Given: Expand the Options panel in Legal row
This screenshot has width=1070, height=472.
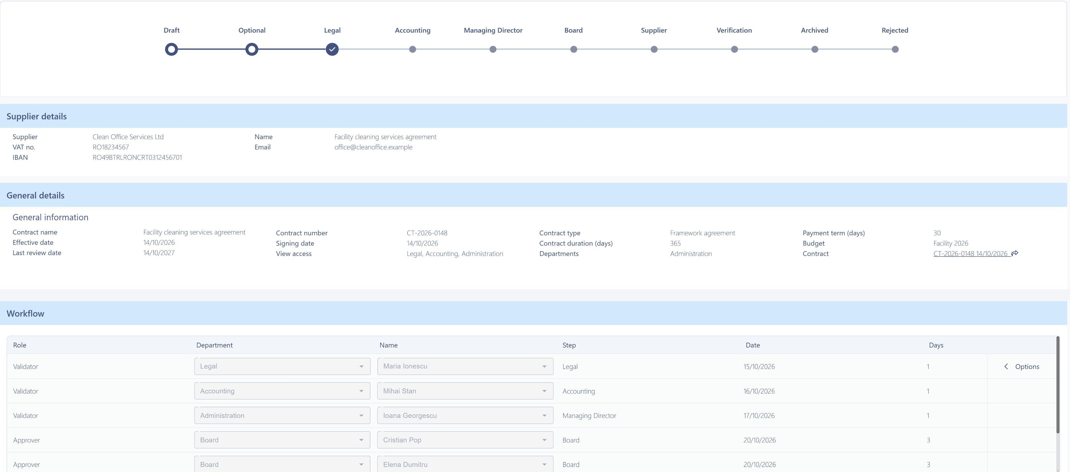Looking at the screenshot, I should click(x=1021, y=367).
